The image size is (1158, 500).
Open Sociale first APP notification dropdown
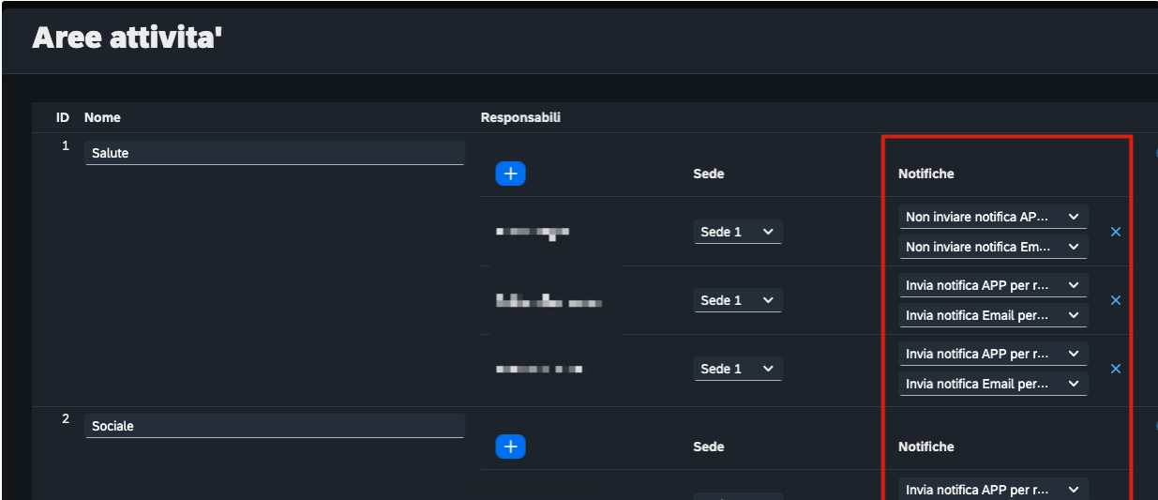pos(992,489)
